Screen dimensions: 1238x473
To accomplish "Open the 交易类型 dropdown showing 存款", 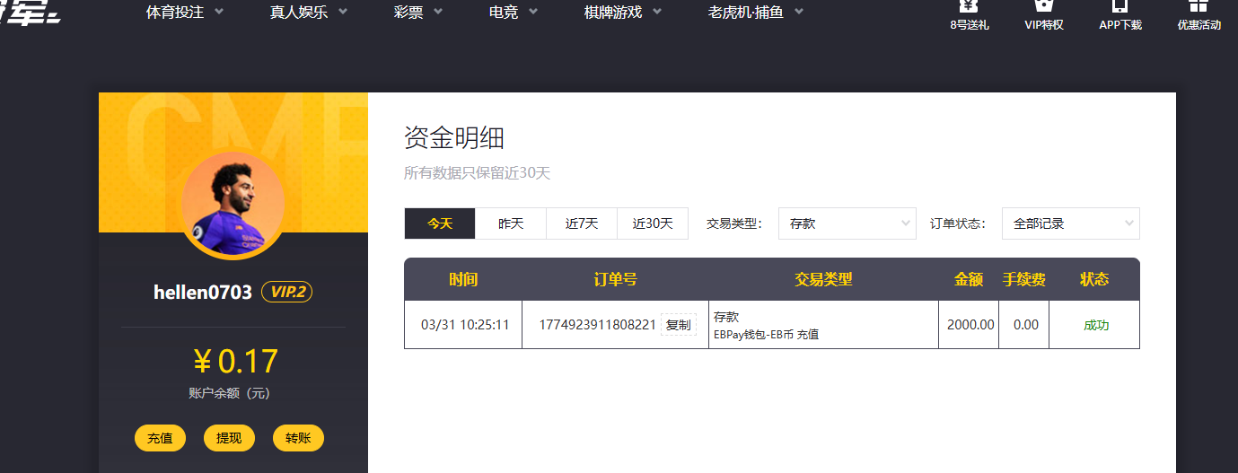I will 847,223.
